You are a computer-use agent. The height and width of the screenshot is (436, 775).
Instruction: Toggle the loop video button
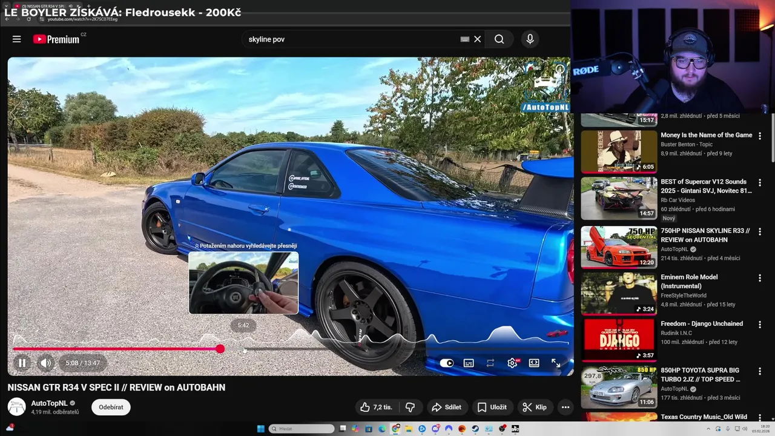point(490,363)
